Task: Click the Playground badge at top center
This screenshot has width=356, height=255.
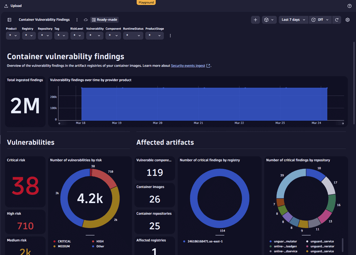Action: 146,2
